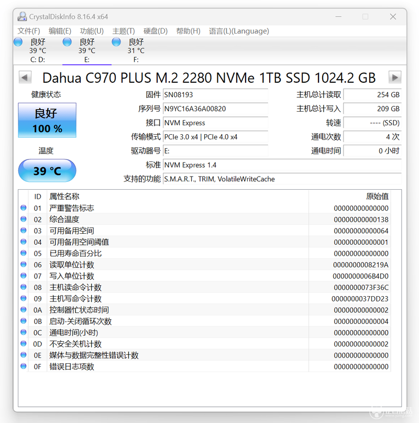This screenshot has height=423, width=419.
Task: Click the CrystalDiskInfo app icon in title bar
Action: click(x=22, y=17)
